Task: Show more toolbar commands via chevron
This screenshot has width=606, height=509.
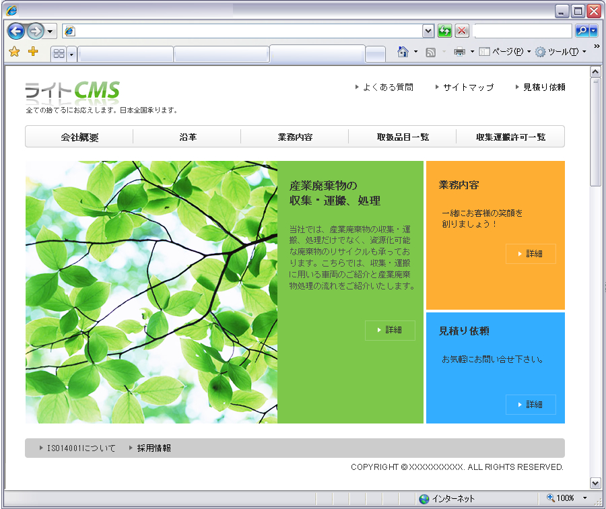Action: [597, 46]
